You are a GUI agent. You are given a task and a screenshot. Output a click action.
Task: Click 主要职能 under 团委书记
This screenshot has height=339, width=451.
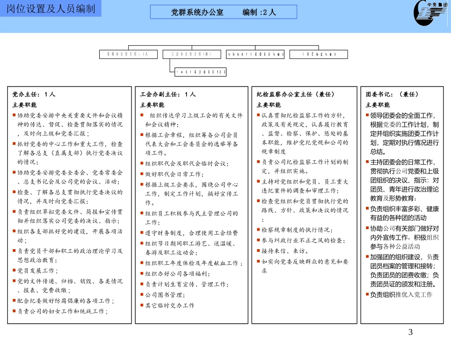[378, 105]
